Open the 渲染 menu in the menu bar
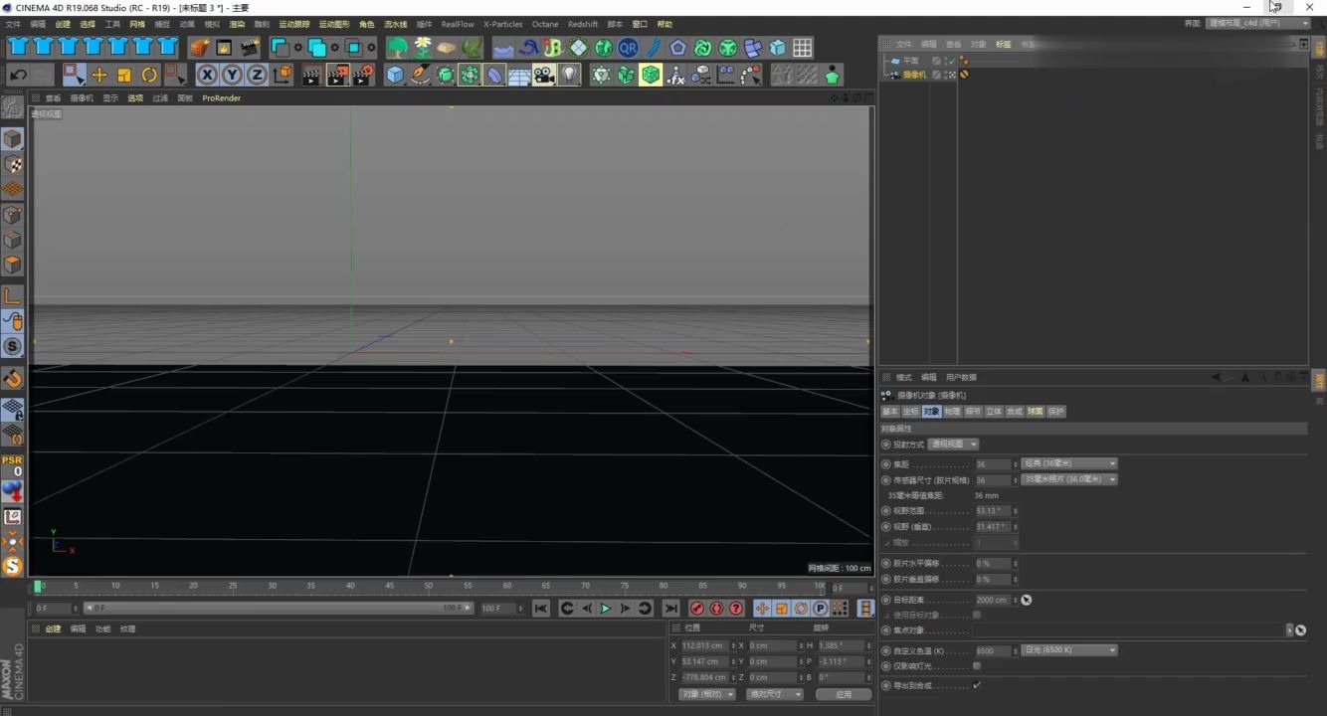Viewport: 1327px width, 716px height. (x=237, y=24)
